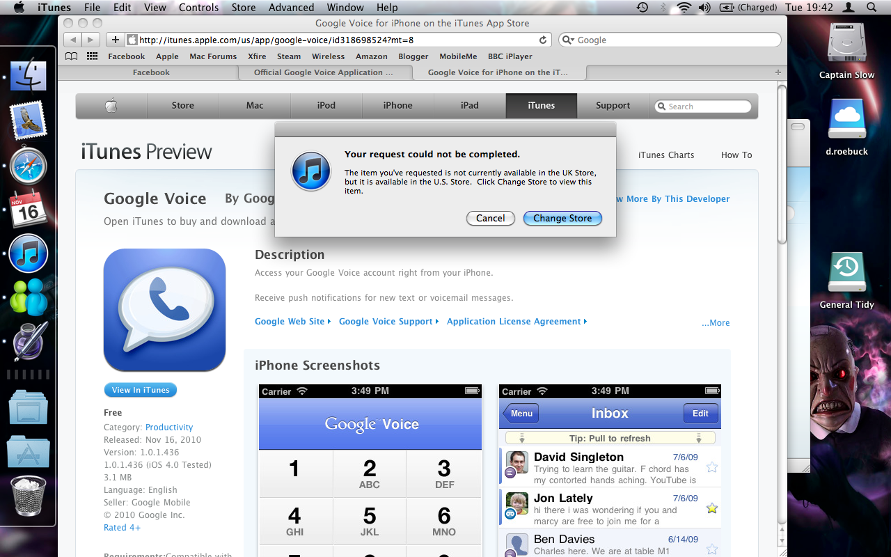
Task: Open the MobileMe bookmark
Action: pos(458,56)
